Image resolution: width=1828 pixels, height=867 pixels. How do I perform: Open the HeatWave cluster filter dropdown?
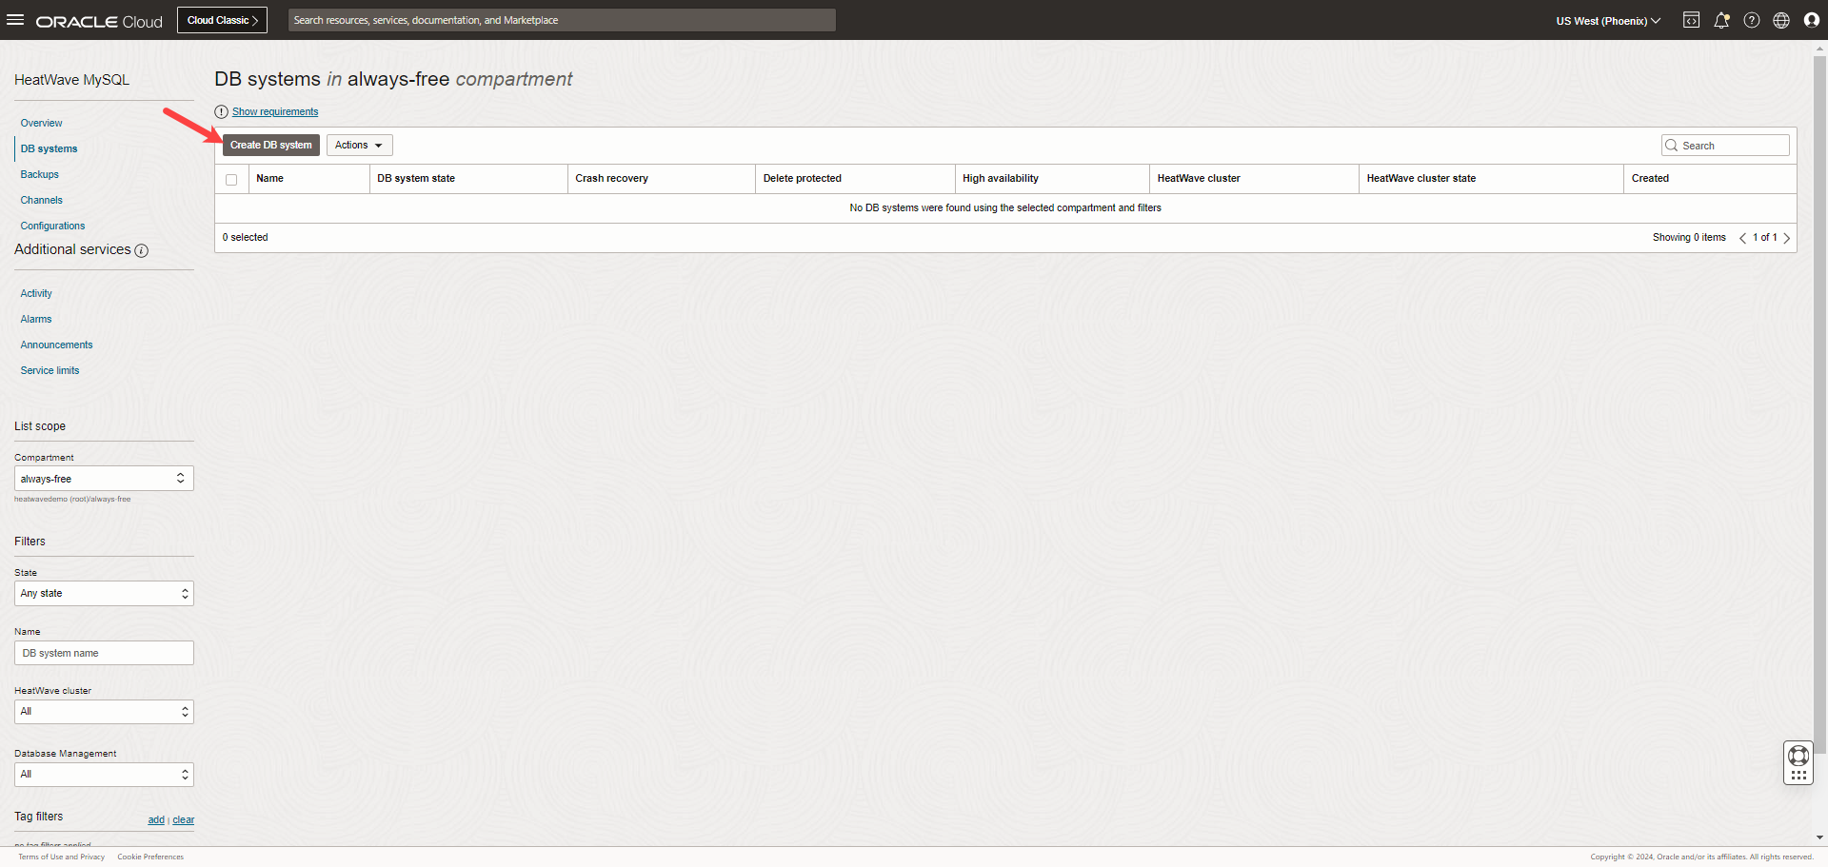[104, 712]
